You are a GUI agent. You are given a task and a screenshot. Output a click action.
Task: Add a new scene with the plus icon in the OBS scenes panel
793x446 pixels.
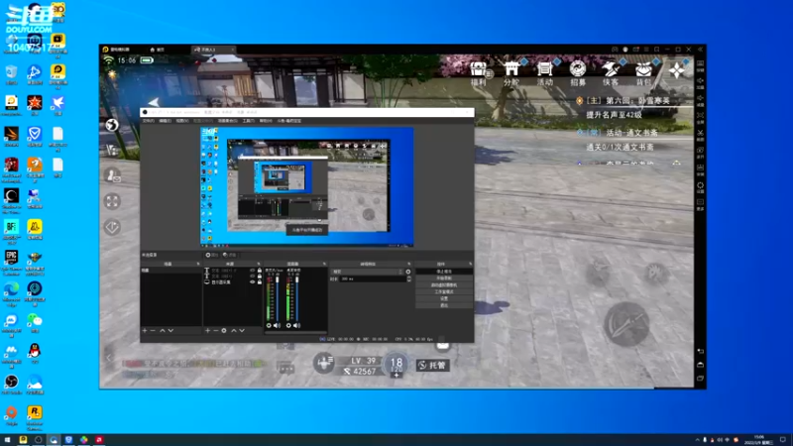pyautogui.click(x=145, y=330)
